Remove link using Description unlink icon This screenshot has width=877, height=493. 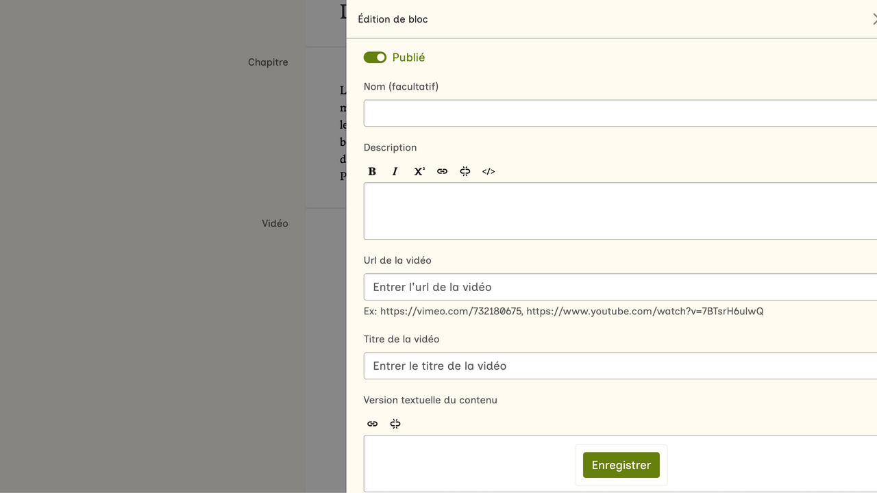pyautogui.click(x=465, y=171)
